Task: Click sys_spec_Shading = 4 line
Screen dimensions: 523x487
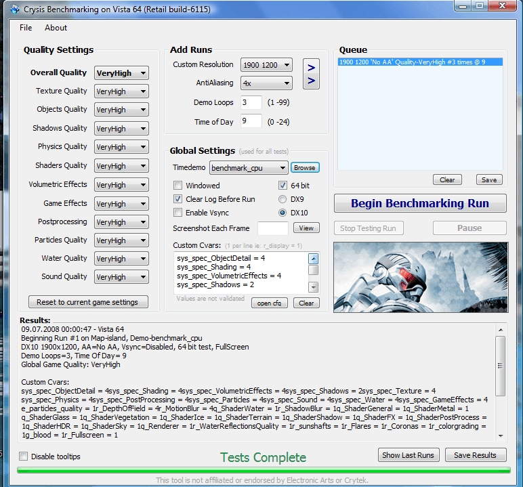Action: point(214,267)
